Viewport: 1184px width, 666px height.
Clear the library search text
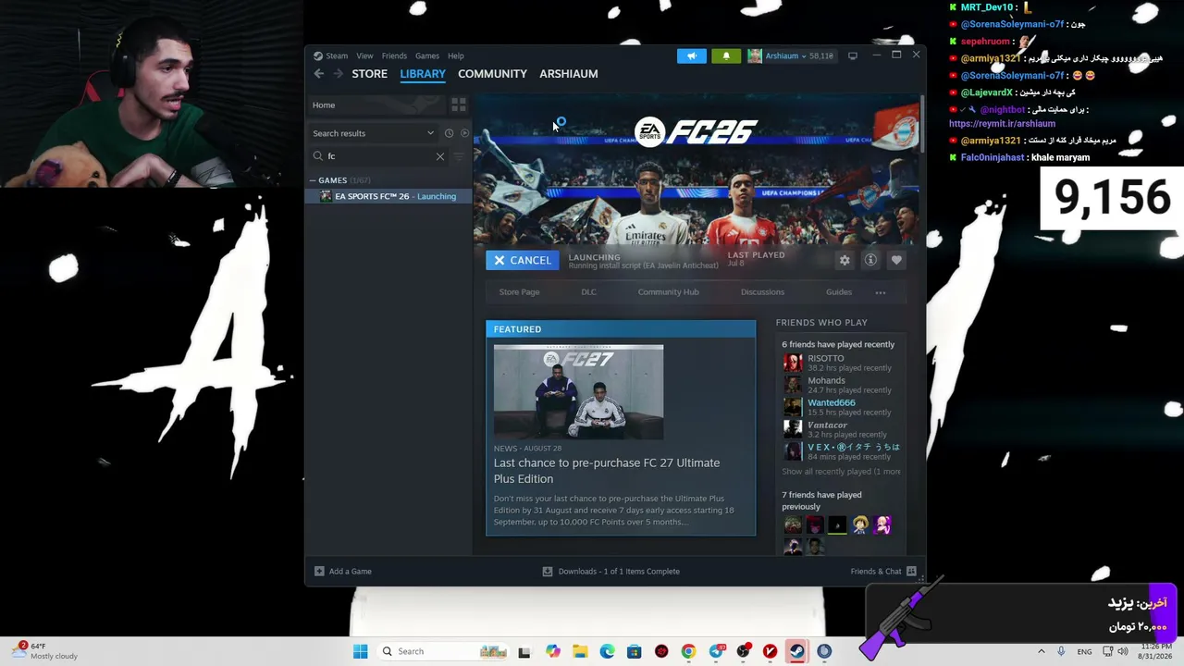pyautogui.click(x=440, y=156)
